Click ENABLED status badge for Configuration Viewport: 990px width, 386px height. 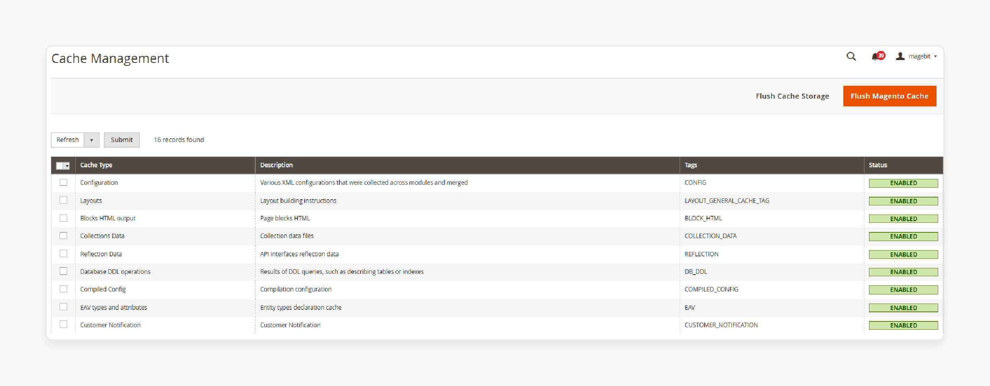pyautogui.click(x=903, y=183)
